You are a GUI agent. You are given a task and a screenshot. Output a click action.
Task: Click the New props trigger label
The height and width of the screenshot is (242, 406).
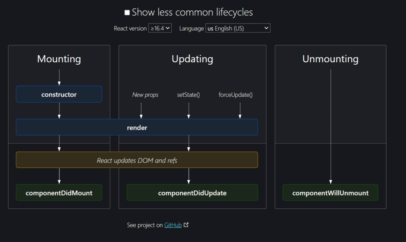pos(145,94)
